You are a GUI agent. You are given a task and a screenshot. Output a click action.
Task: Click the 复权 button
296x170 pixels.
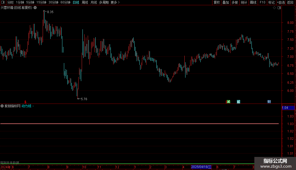click(x=217, y=2)
